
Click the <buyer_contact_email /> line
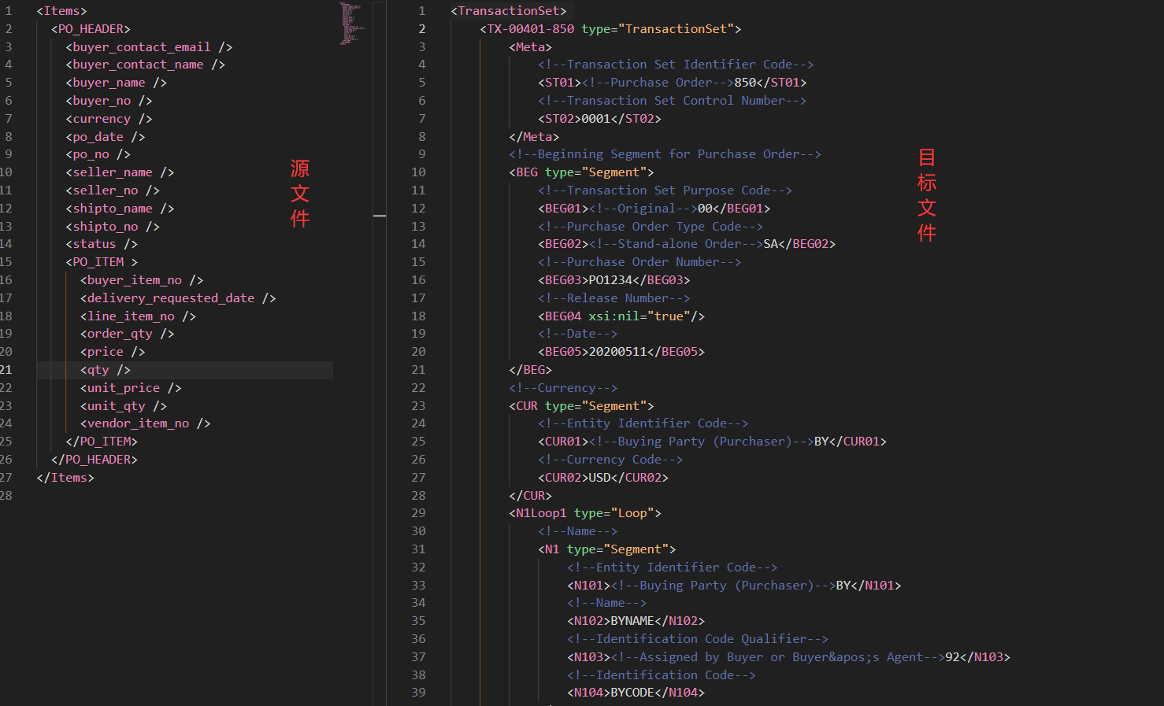coord(149,47)
